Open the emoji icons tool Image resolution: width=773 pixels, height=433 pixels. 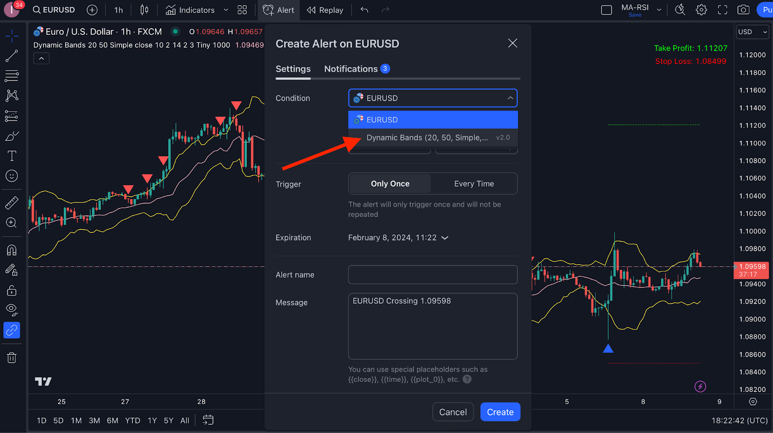pyautogui.click(x=12, y=176)
